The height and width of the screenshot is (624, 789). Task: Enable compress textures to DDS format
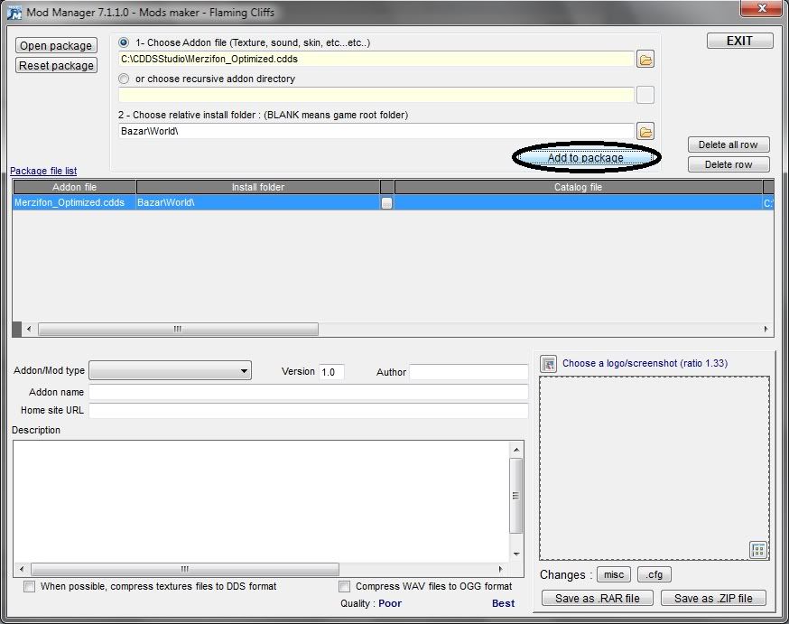pos(30,587)
